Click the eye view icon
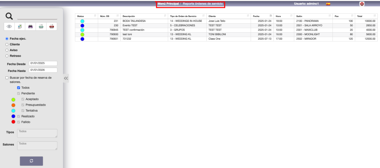 point(9,27)
